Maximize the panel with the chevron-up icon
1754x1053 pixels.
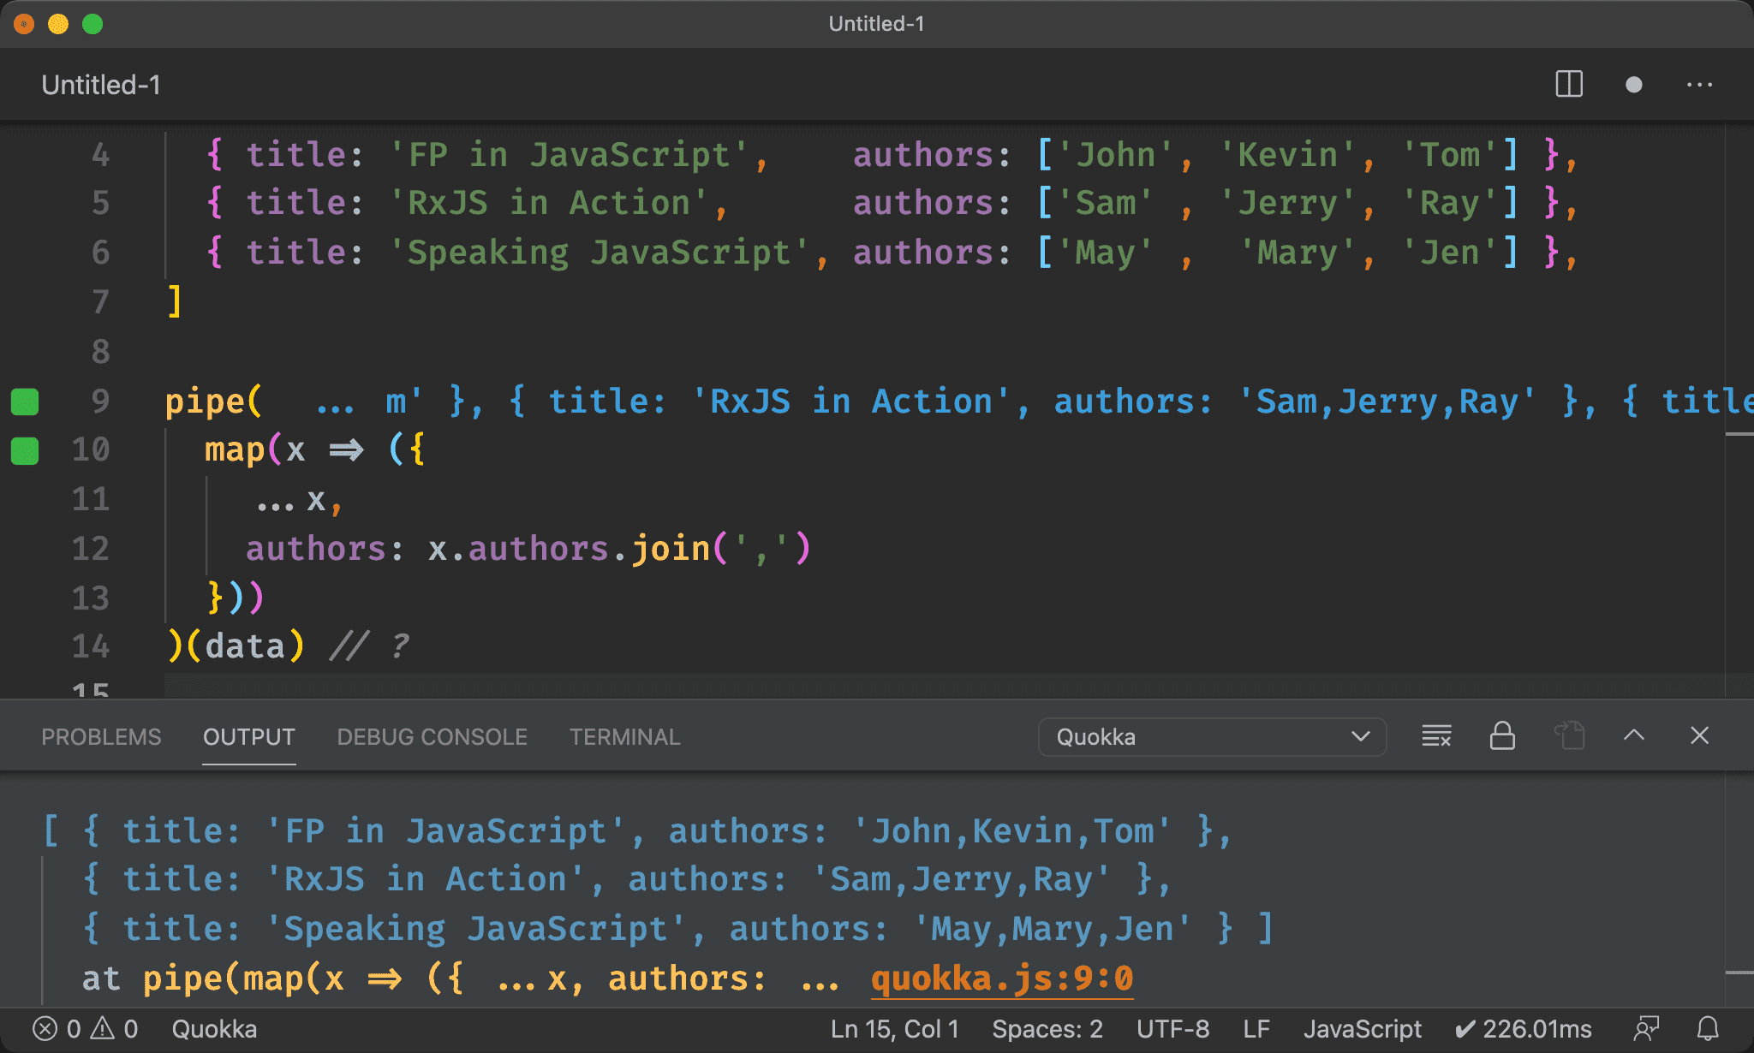[1634, 735]
